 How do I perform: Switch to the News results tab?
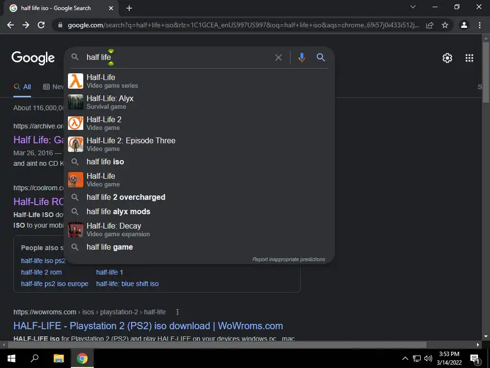(x=53, y=87)
